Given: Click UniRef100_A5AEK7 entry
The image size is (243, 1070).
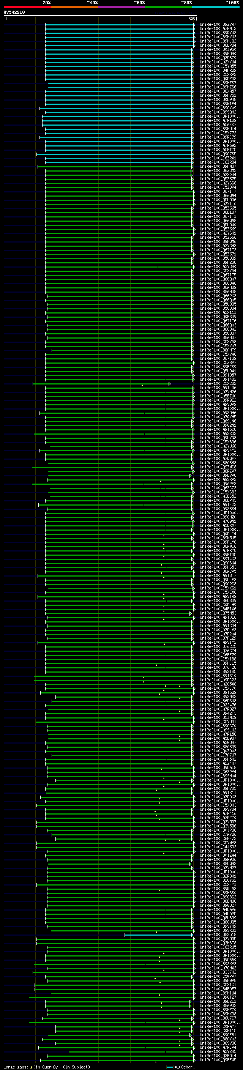Looking at the screenshot, I should click(218, 124).
